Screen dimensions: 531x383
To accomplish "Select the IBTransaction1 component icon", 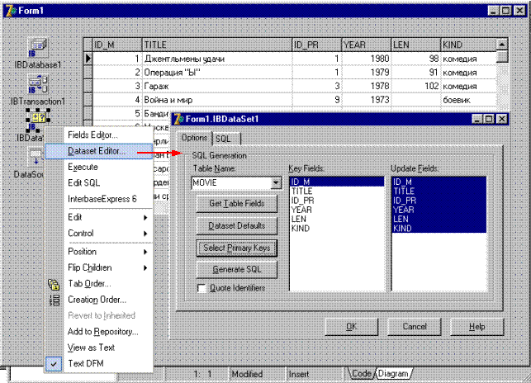I will [37, 84].
